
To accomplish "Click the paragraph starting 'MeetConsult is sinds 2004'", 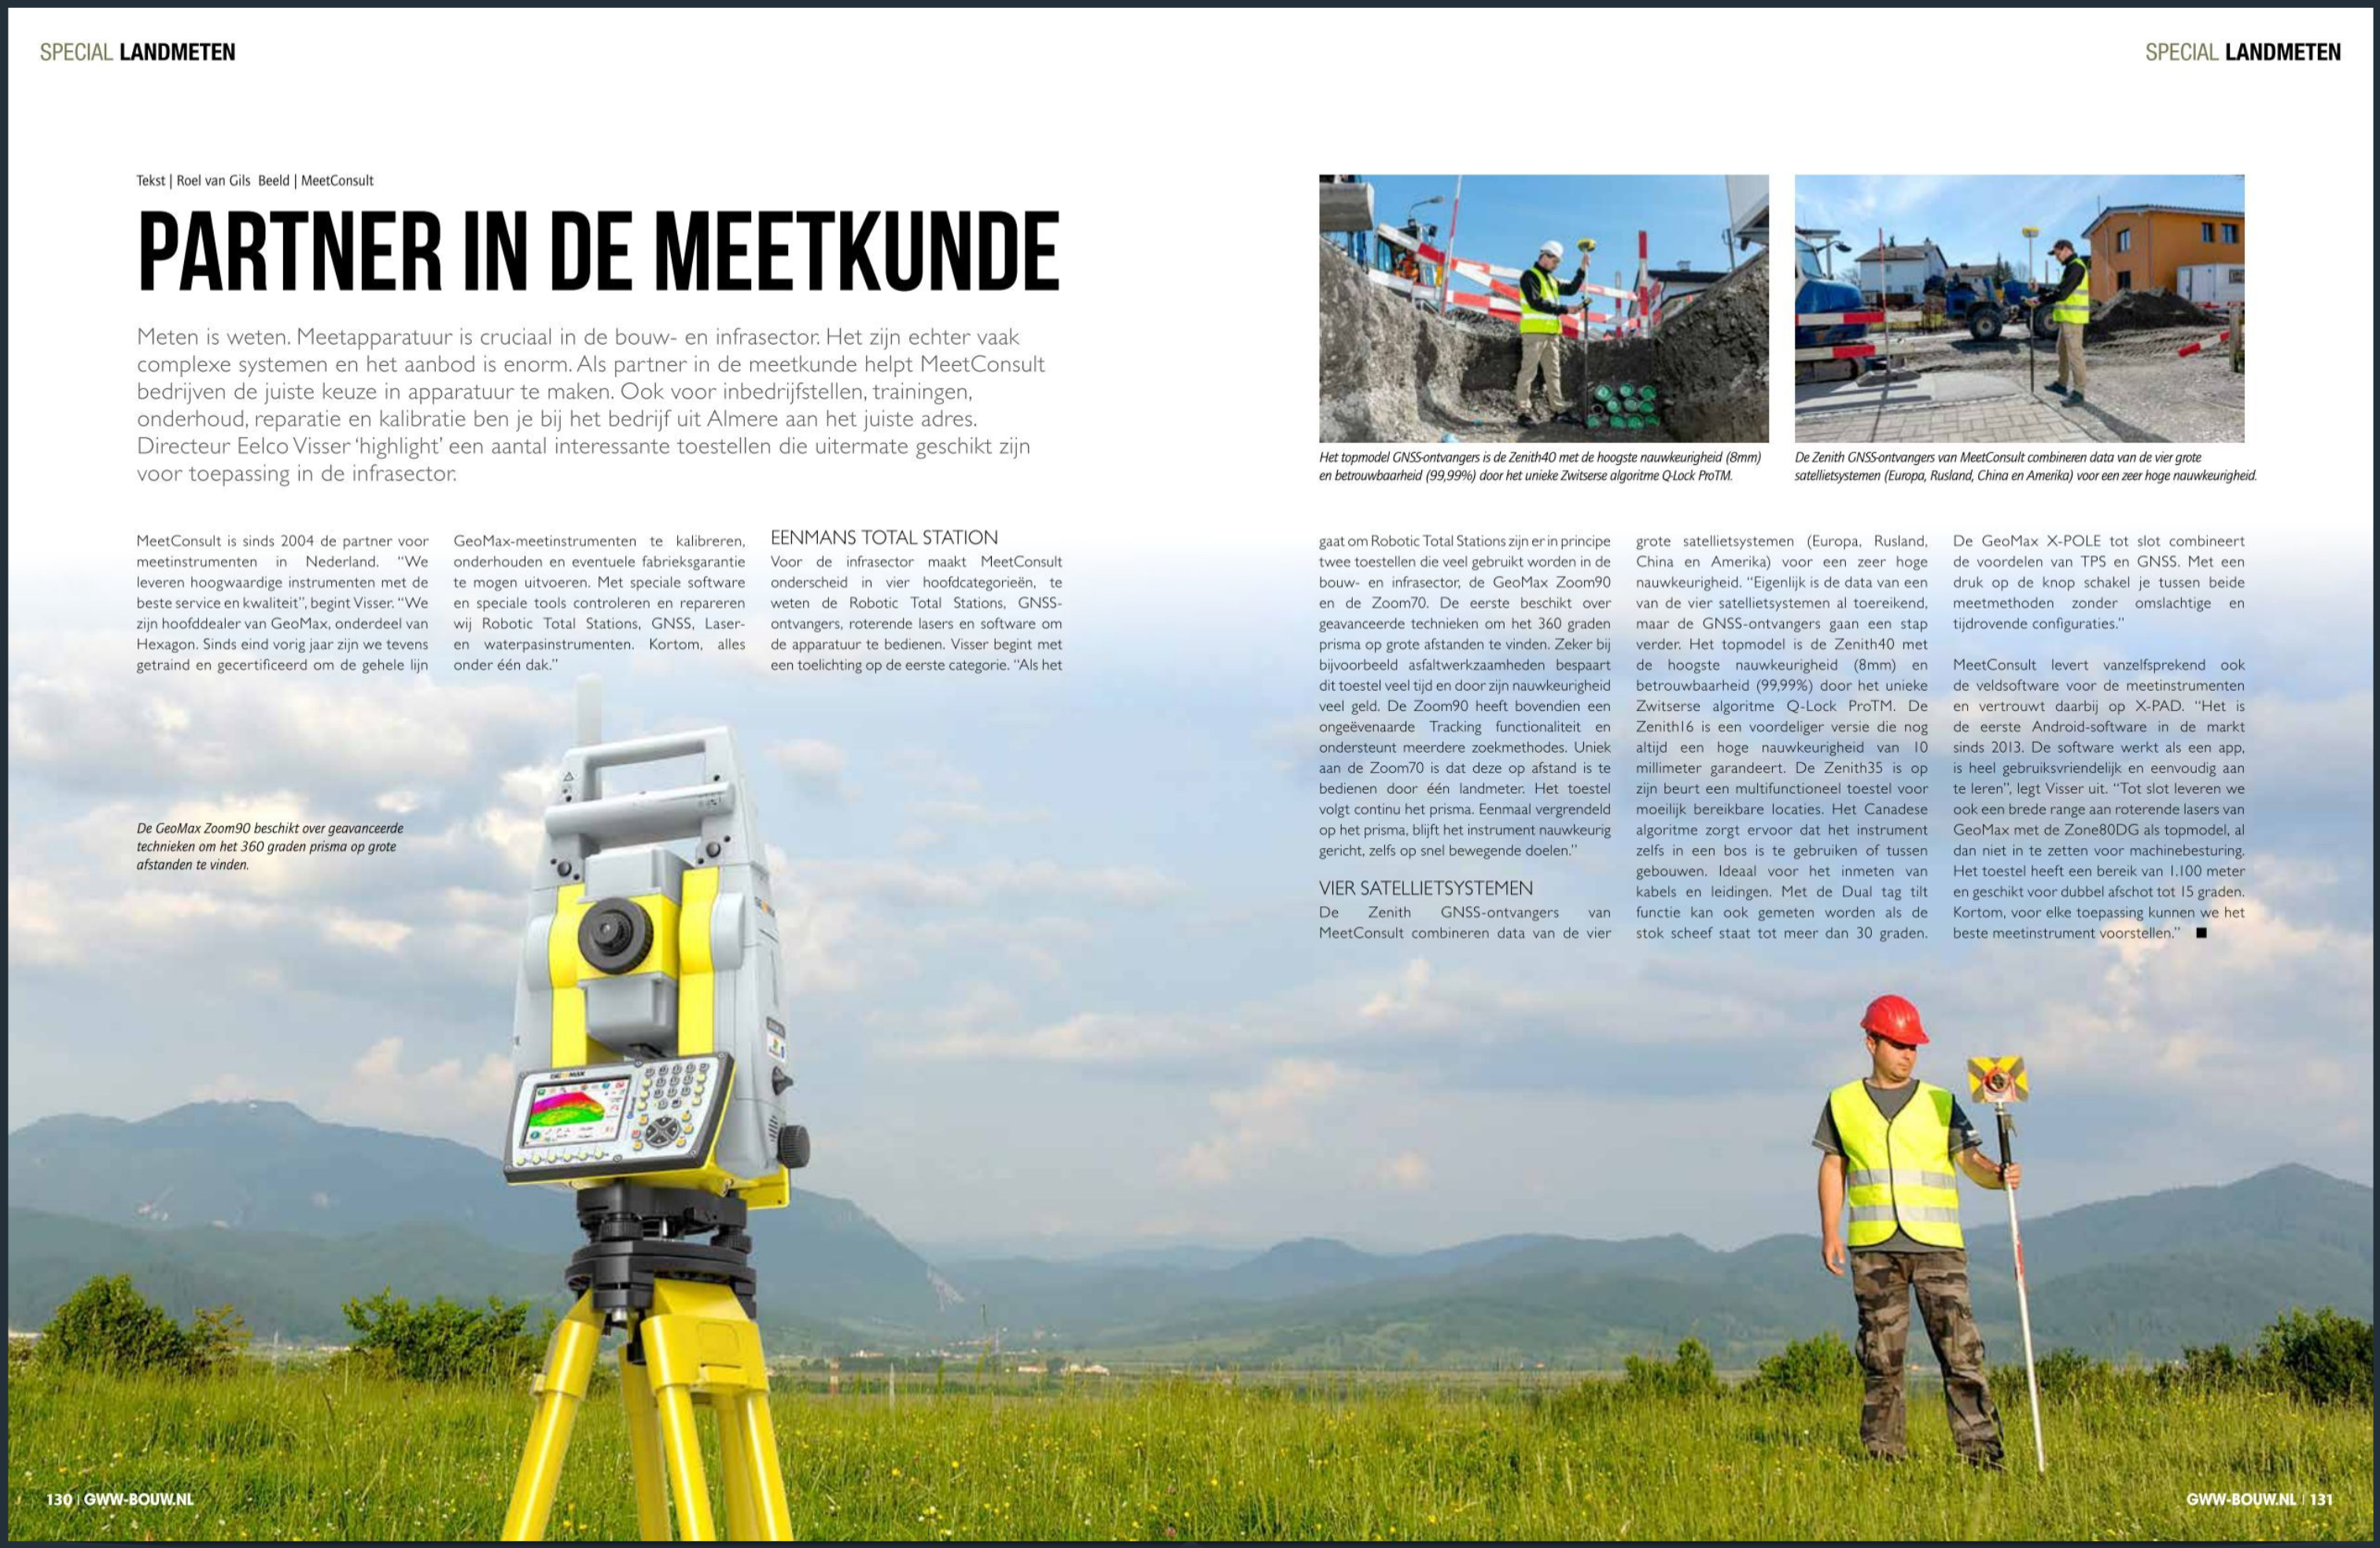I will (282, 603).
